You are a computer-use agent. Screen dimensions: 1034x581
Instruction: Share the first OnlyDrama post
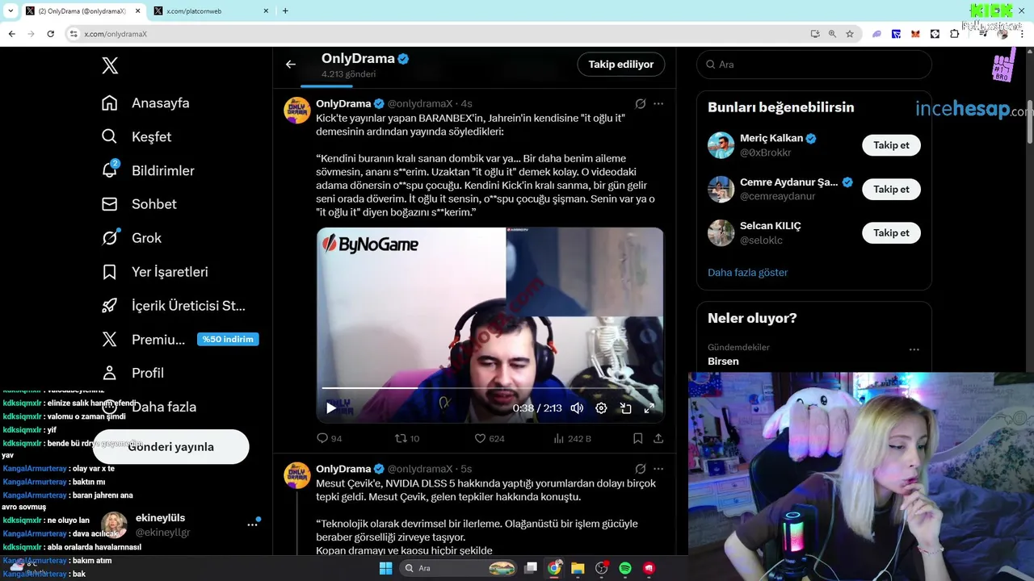tap(658, 438)
